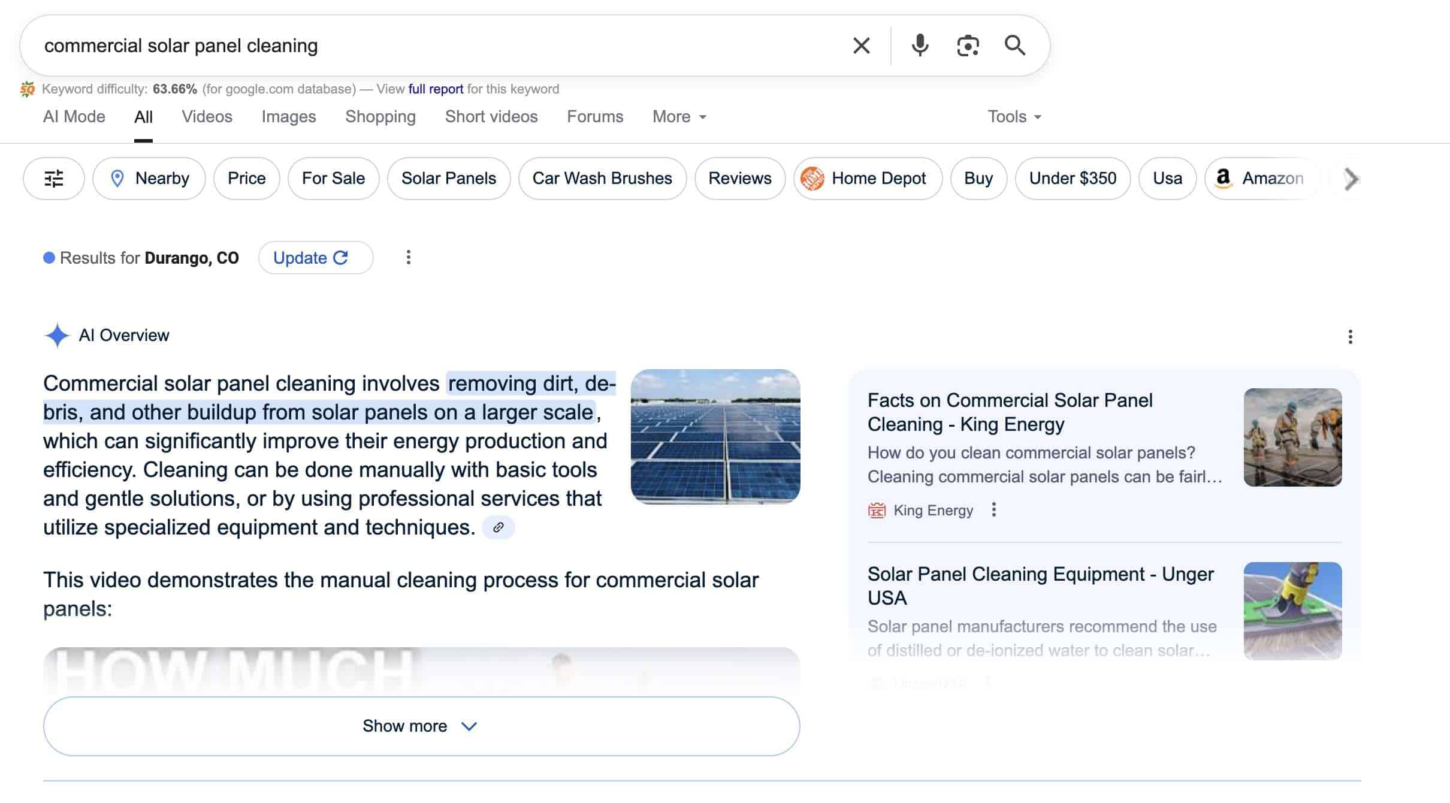Open the filter sliders chip
Screen dimensions: 1450x803
click(x=54, y=179)
